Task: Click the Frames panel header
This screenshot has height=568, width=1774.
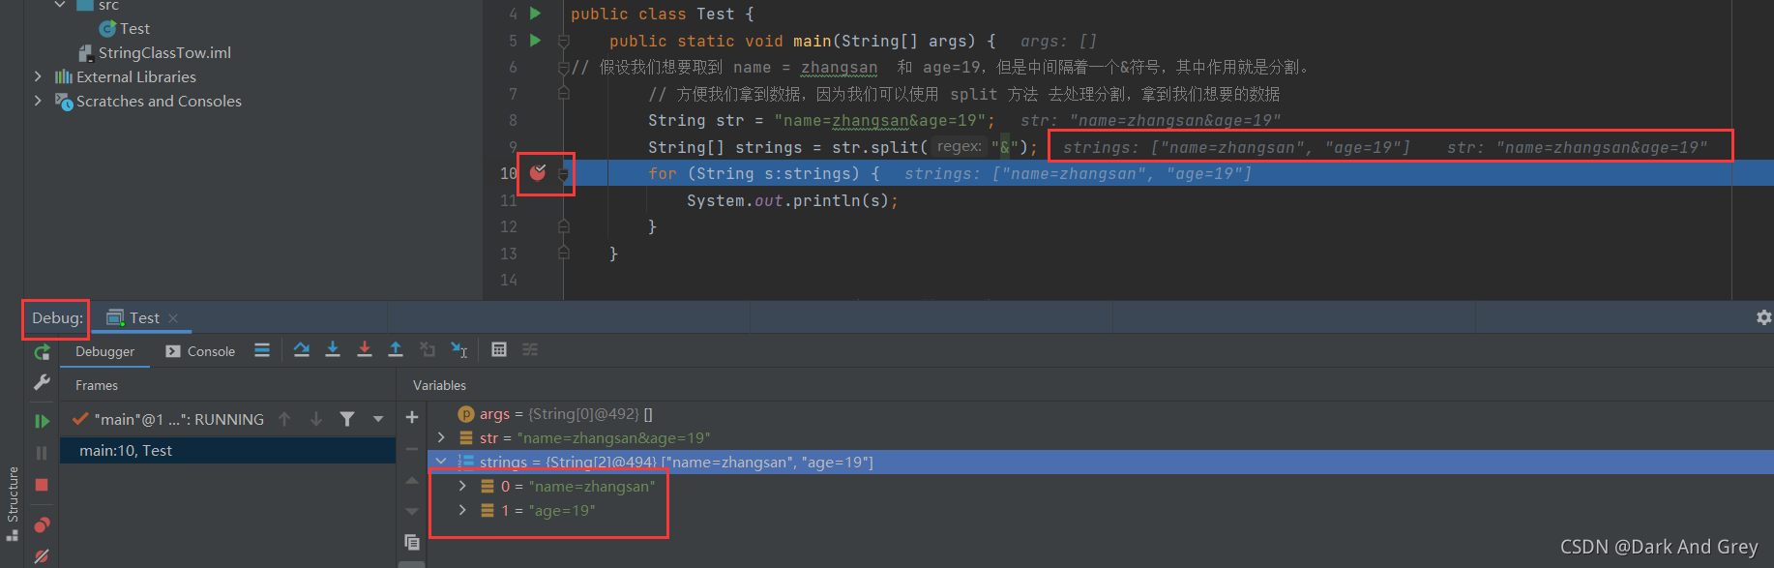Action: click(x=97, y=385)
